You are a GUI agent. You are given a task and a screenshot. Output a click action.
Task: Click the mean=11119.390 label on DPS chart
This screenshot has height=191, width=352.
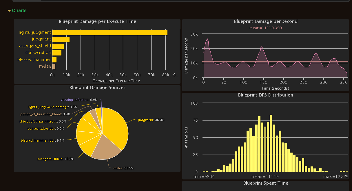[x=265, y=28]
